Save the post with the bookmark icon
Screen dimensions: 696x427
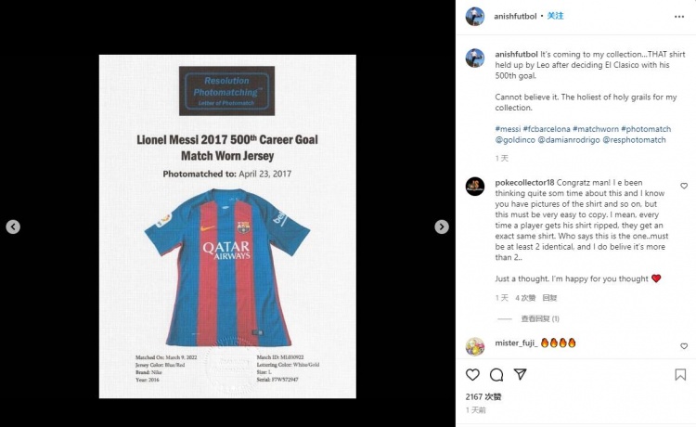tap(680, 375)
